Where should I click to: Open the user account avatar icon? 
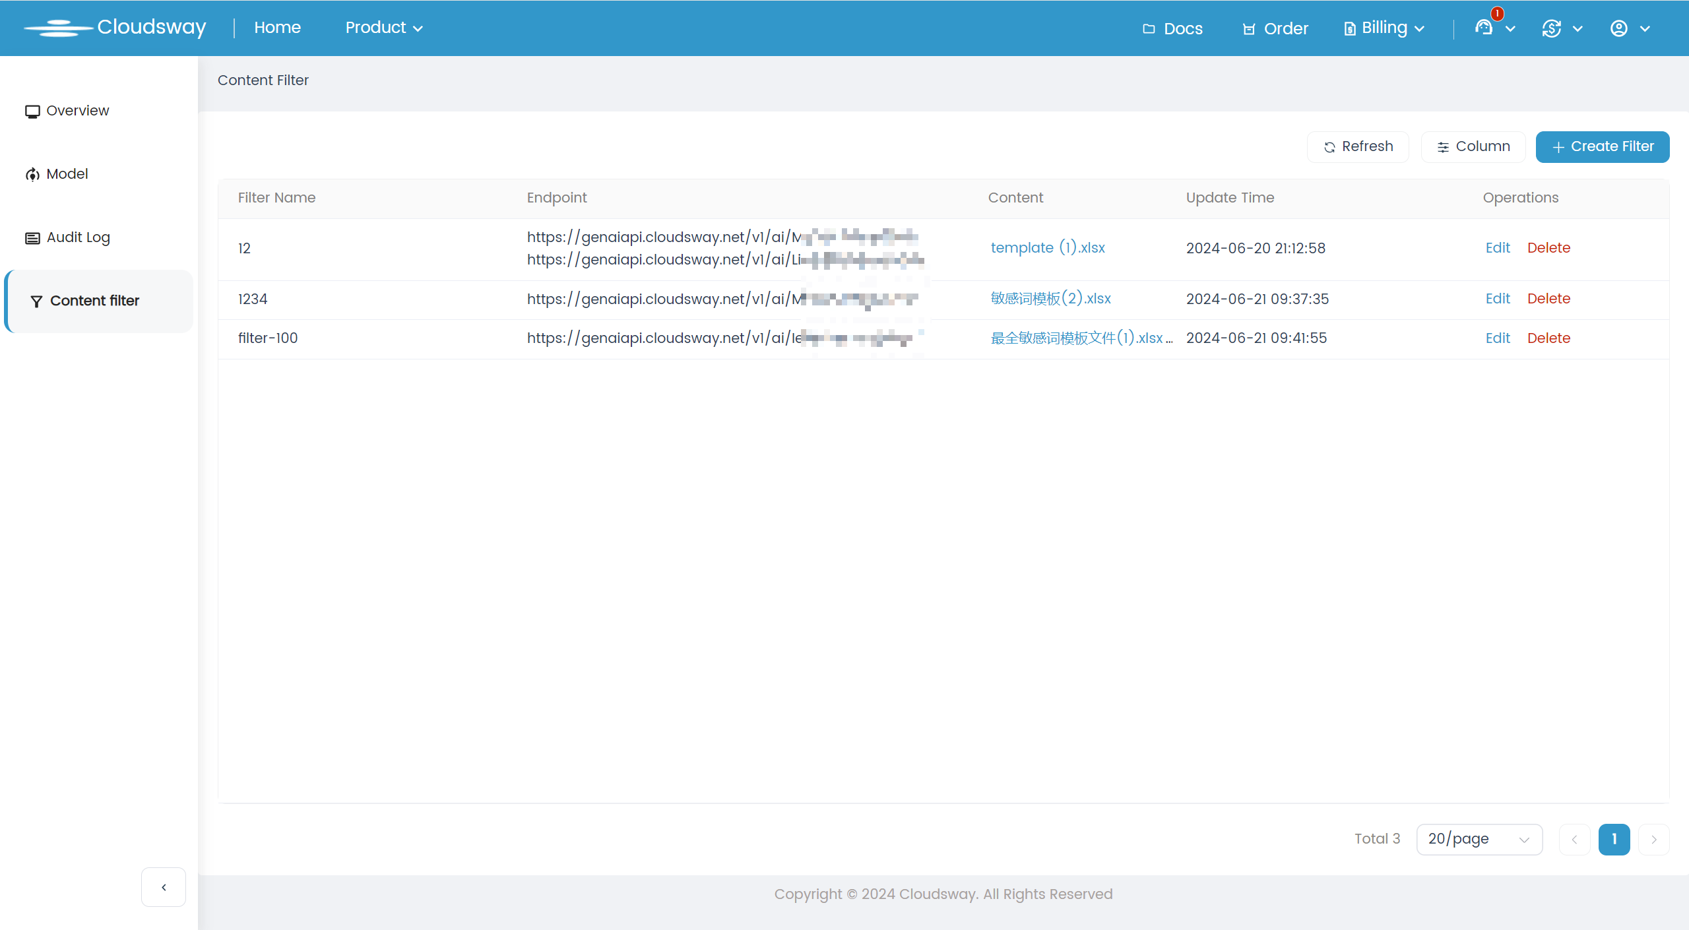point(1618,28)
